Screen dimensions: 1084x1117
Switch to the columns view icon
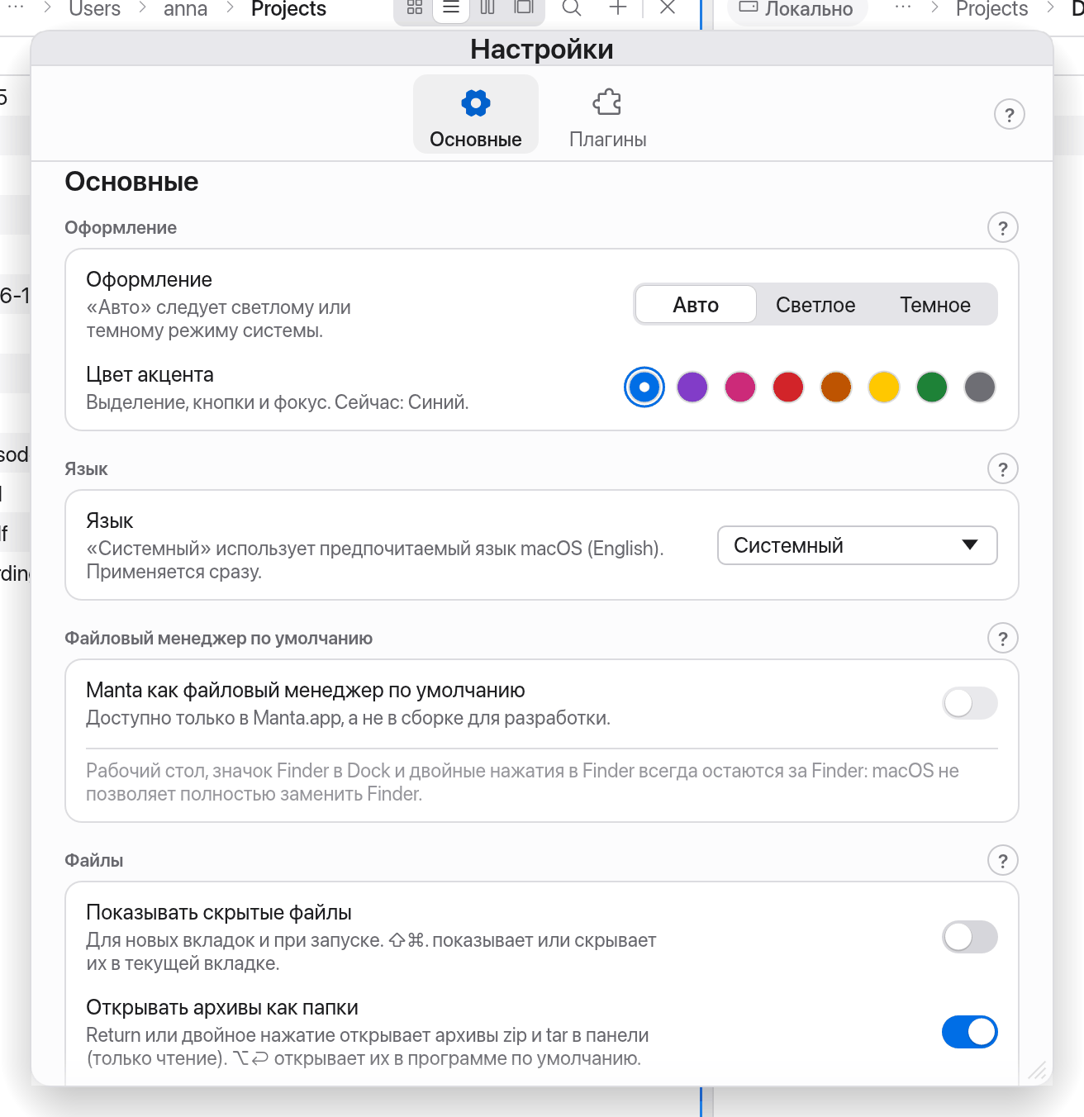tap(487, 8)
